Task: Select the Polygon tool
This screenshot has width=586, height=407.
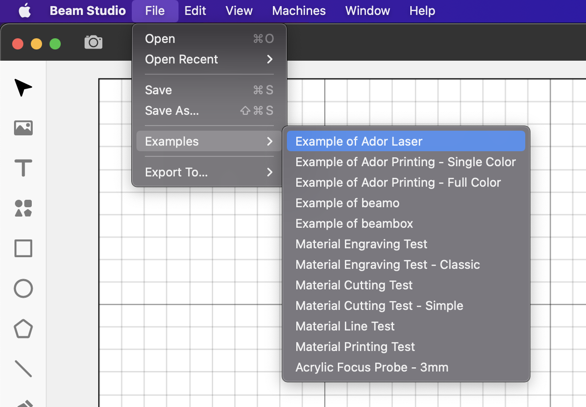Action: coord(23,329)
